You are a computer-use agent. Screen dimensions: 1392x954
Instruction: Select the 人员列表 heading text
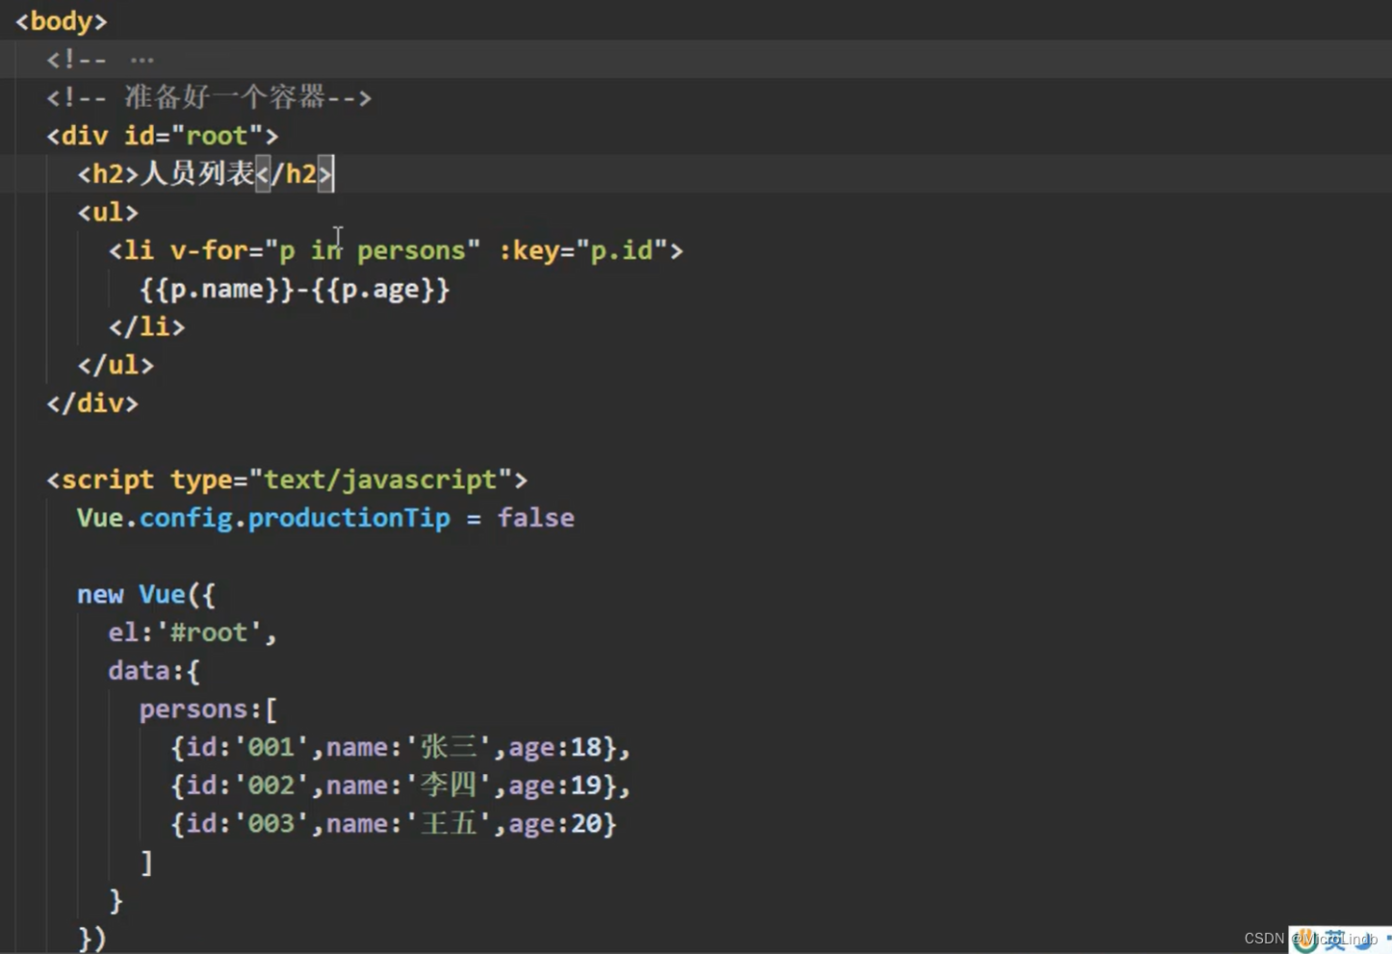tap(197, 173)
